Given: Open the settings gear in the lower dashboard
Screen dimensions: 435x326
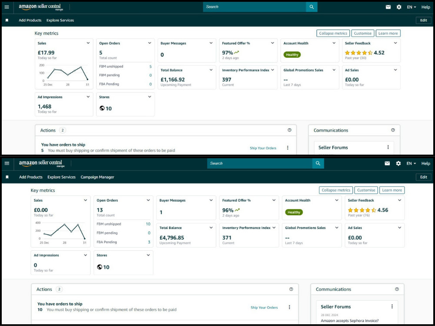Looking at the screenshot, I should pyautogui.click(x=398, y=163).
